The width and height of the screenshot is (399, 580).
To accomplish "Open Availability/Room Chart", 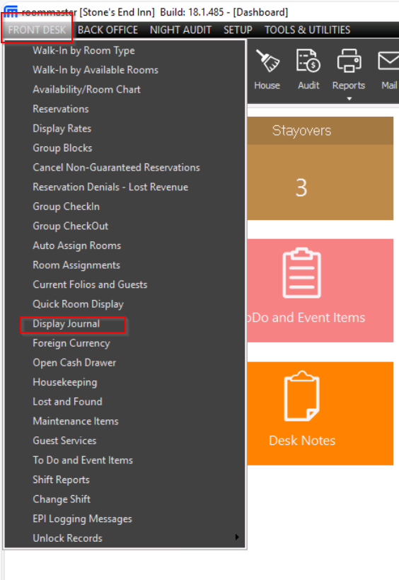I will coord(86,90).
